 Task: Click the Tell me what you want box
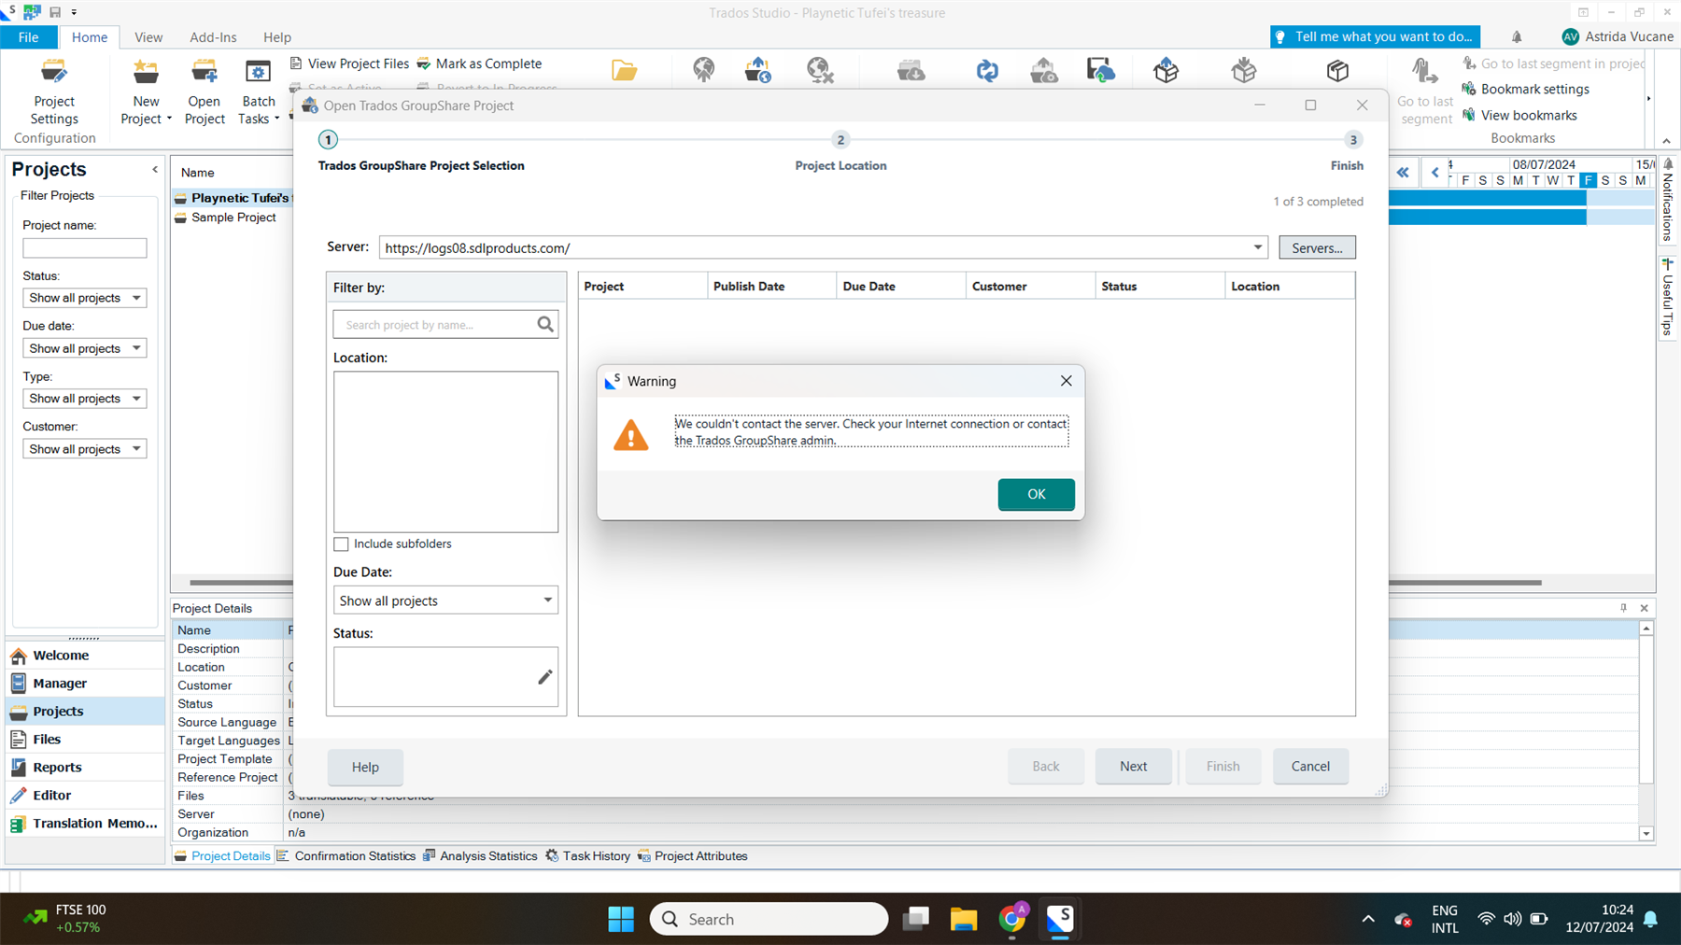[x=1375, y=36]
